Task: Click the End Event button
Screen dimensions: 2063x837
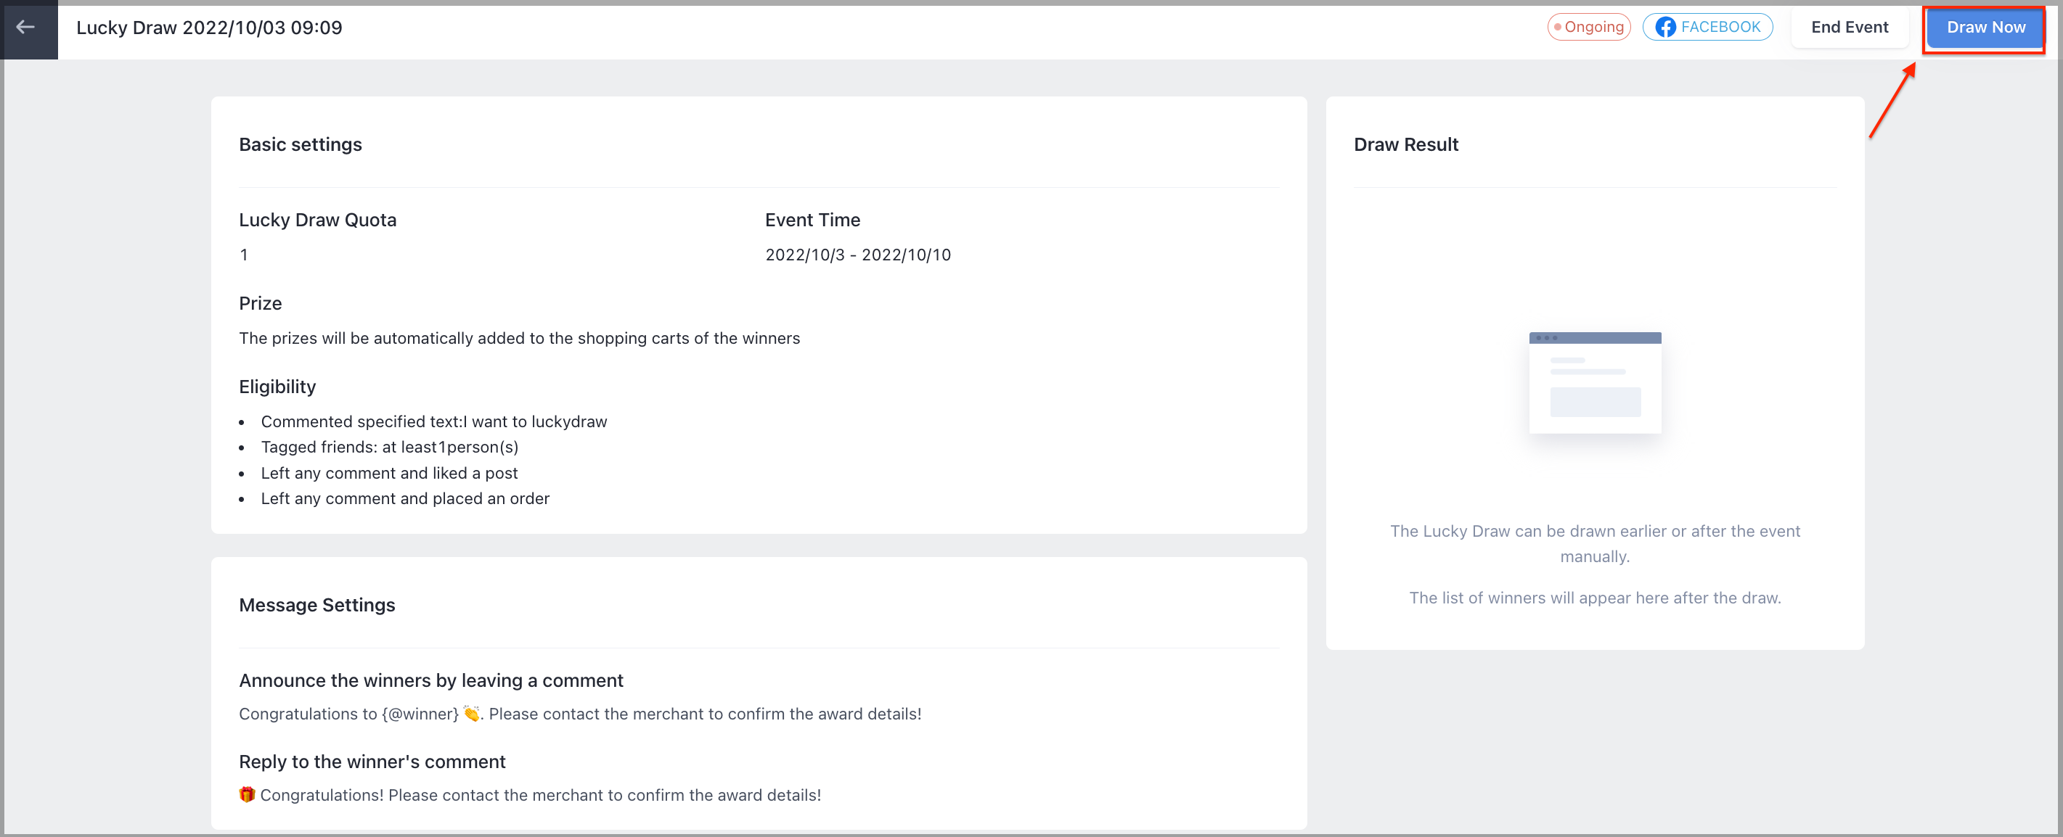Action: [x=1849, y=28]
